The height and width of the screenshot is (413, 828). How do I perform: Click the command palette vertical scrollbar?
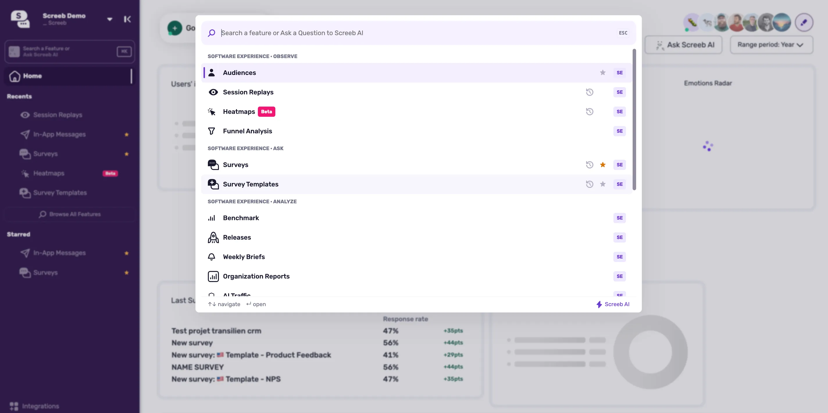[x=634, y=119]
